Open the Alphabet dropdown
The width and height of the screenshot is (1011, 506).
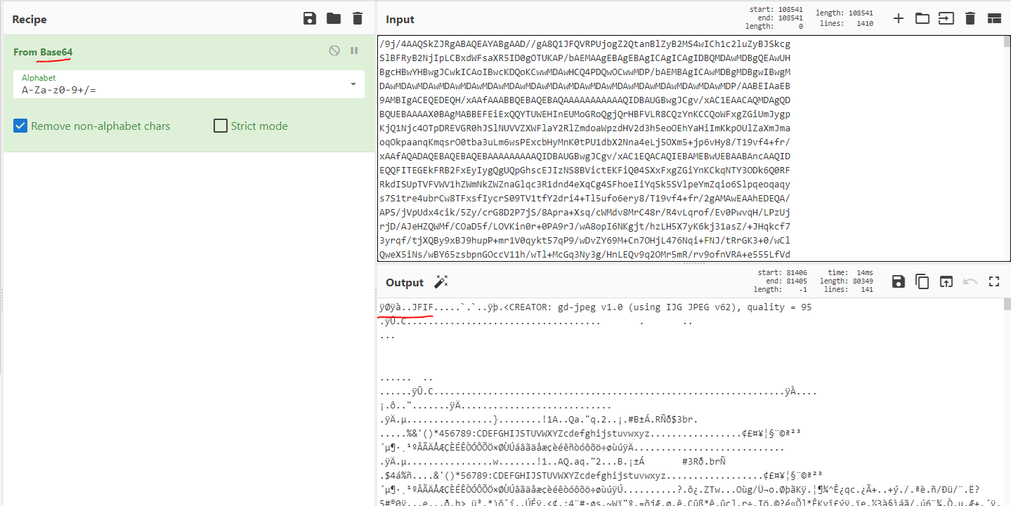coord(189,84)
